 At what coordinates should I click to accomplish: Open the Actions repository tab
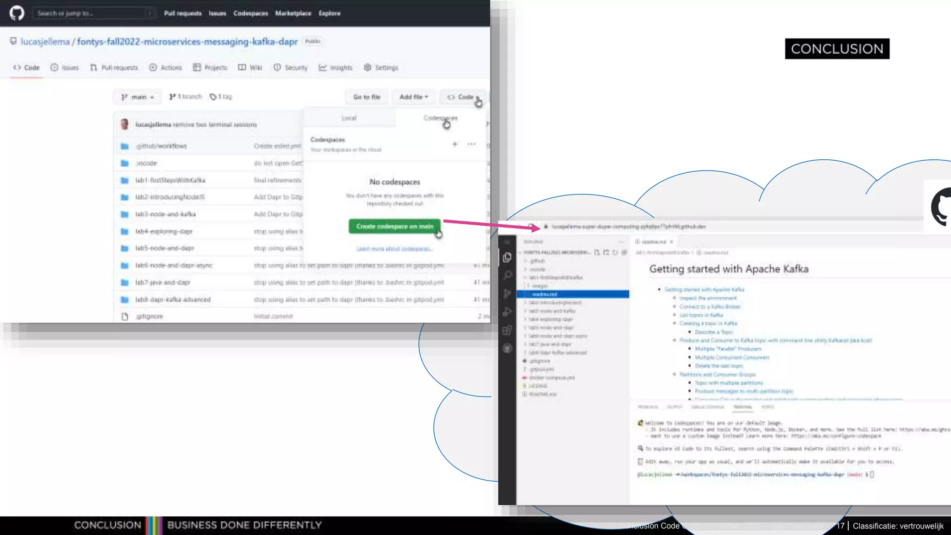click(166, 68)
